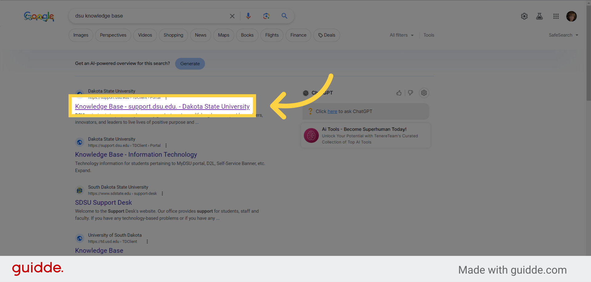
Task: Click 'here' link to ask ChatGPT
Action: (332, 111)
